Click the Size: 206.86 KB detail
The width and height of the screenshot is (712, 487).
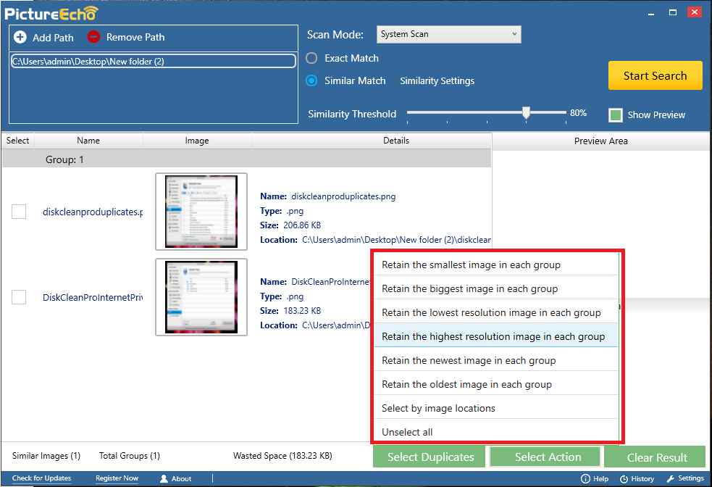click(290, 225)
